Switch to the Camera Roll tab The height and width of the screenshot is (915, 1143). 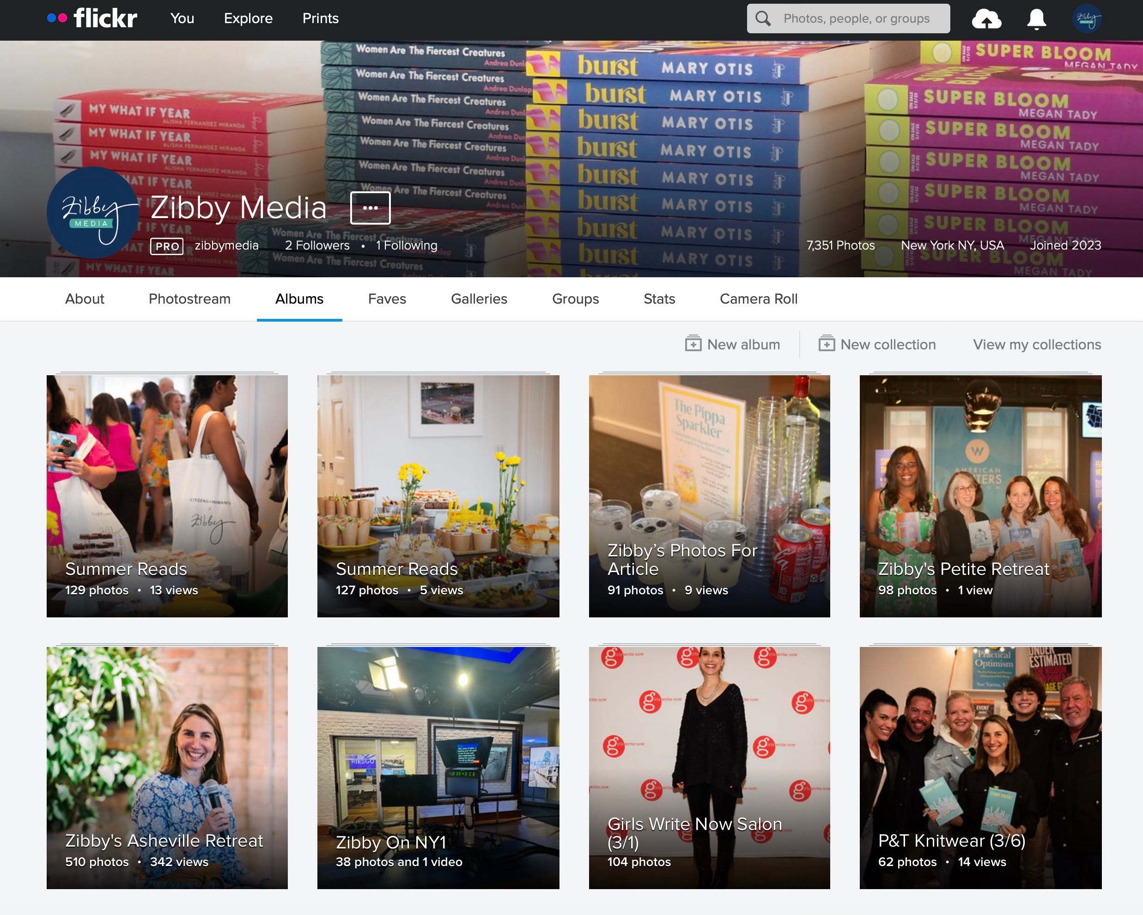[759, 299]
